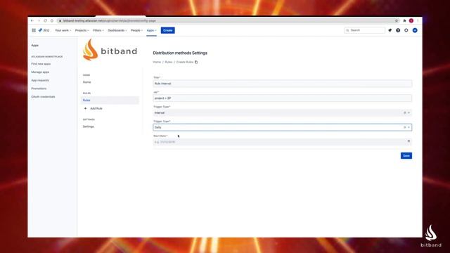This screenshot has width=450, height=253.
Task: Click the browser home icon
Action: [52, 20]
